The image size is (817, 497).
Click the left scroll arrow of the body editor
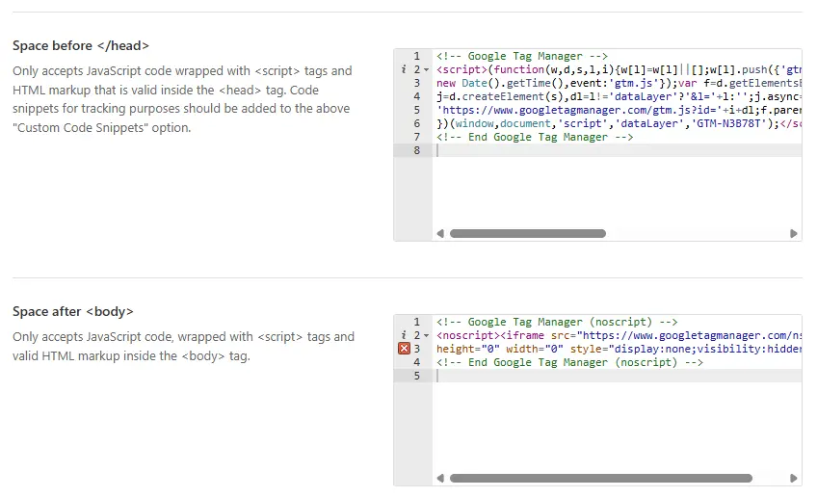[440, 479]
